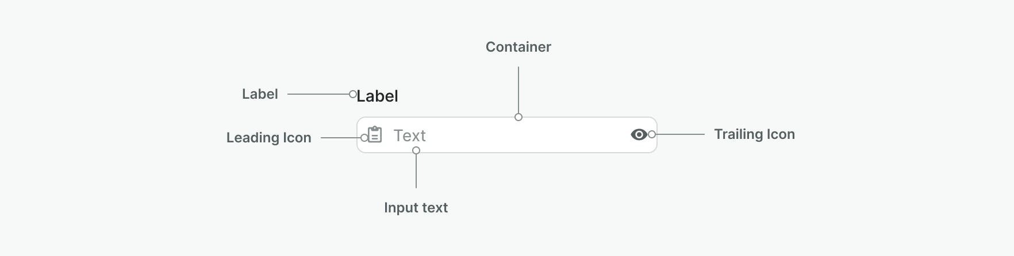The image size is (1014, 256).
Task: Click the clipboard leading icon in the field
Action: [375, 135]
